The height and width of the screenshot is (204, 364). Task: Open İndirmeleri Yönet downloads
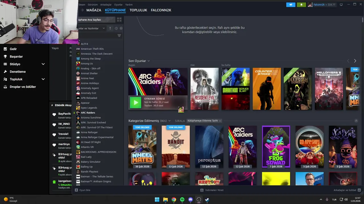pos(212,190)
